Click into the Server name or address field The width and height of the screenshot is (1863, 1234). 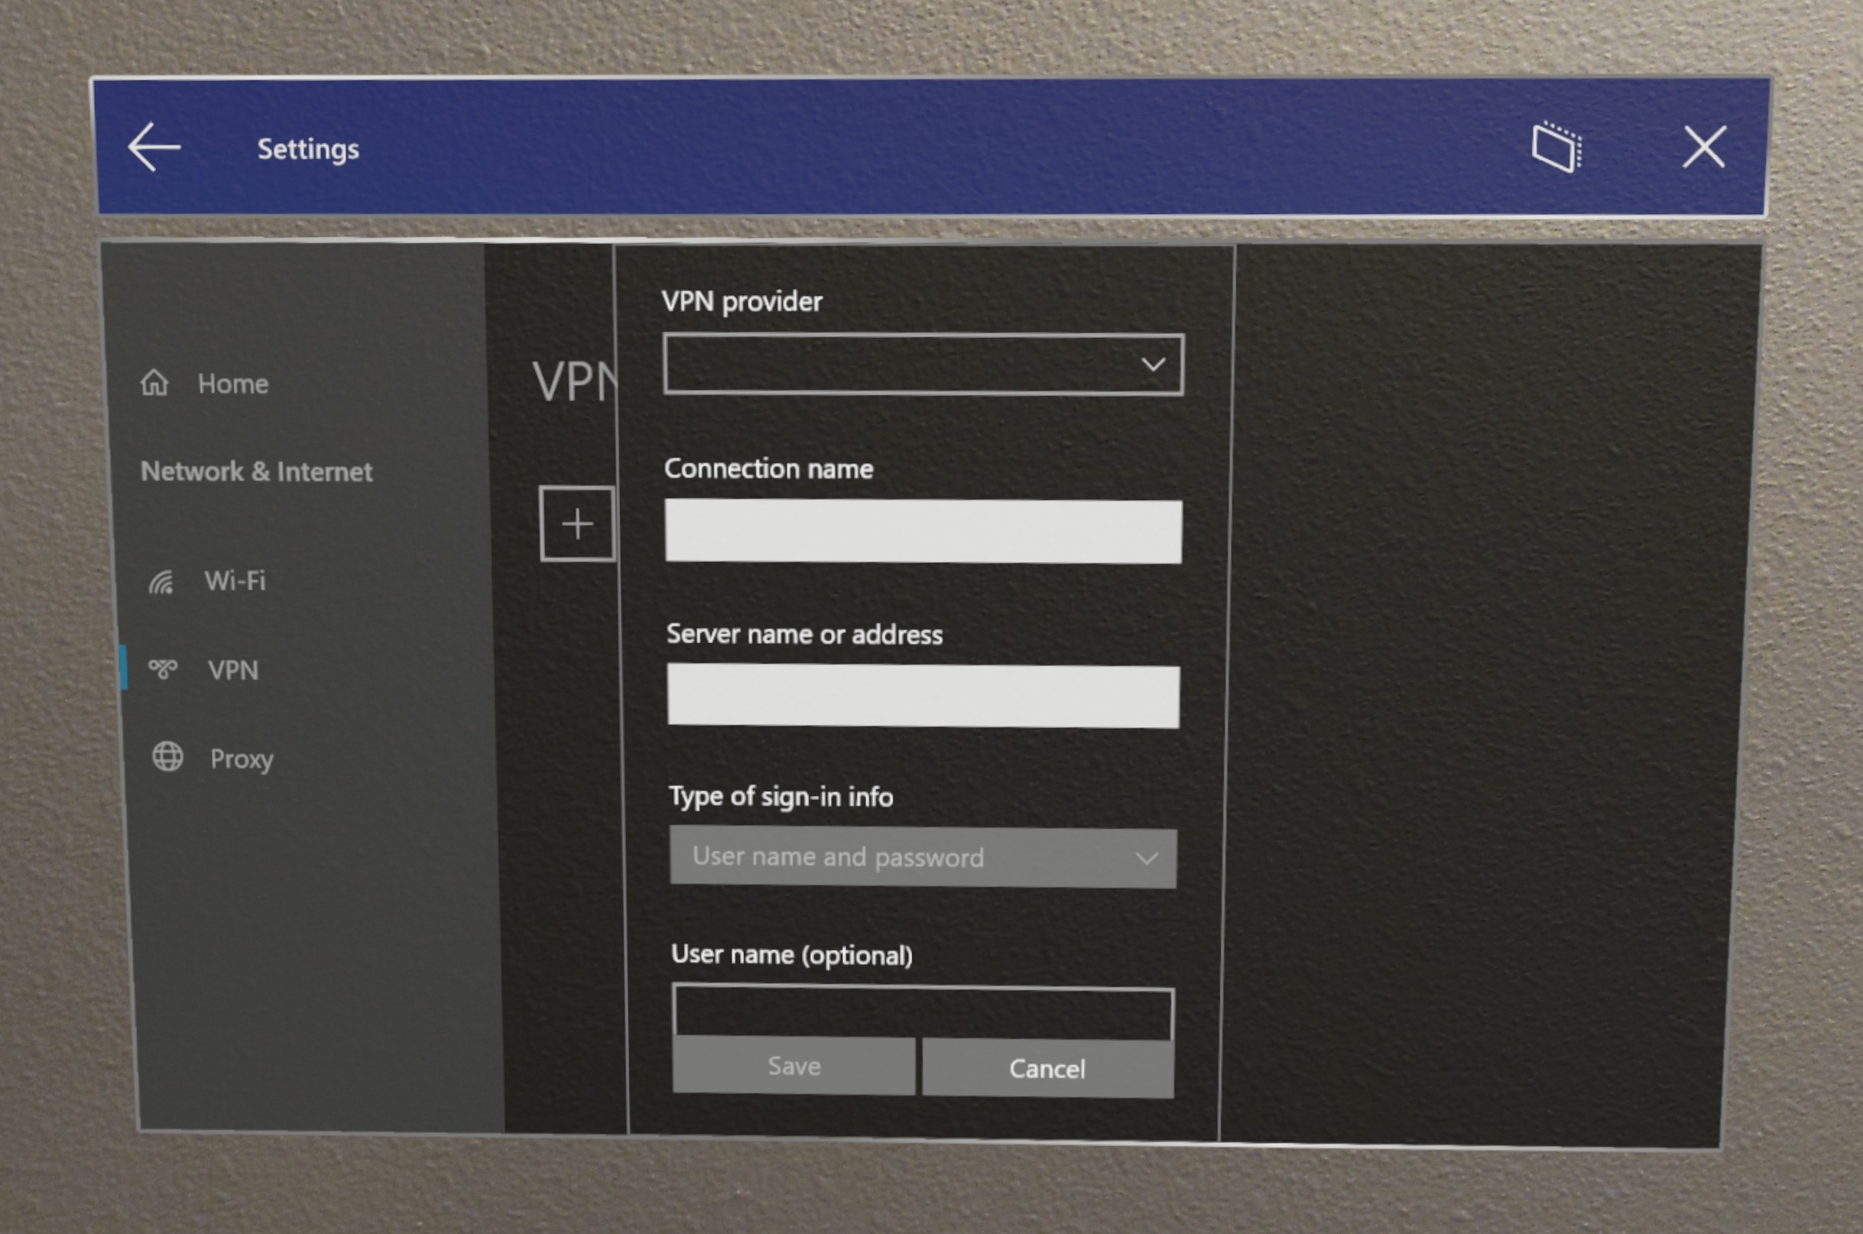[921, 693]
